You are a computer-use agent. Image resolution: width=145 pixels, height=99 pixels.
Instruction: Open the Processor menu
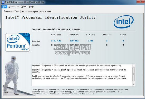(x=14, y=7)
